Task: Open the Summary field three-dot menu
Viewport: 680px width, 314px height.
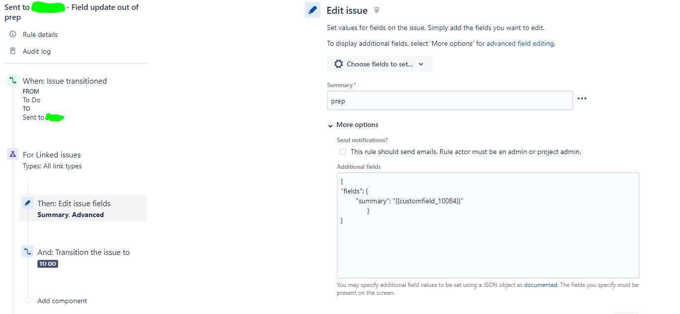Action: [582, 98]
